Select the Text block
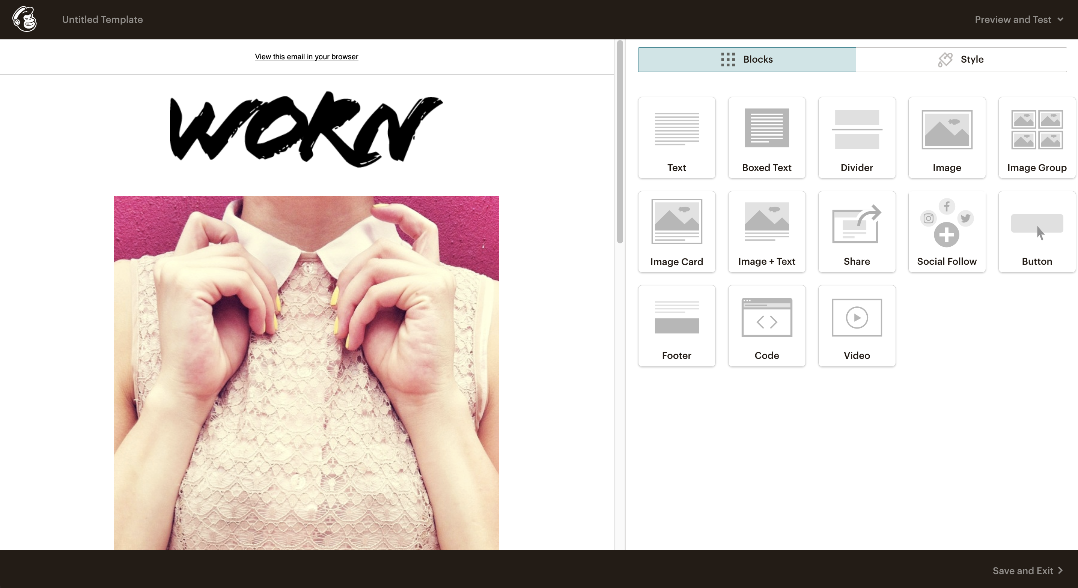Screen dimensions: 1078x588 coord(677,138)
